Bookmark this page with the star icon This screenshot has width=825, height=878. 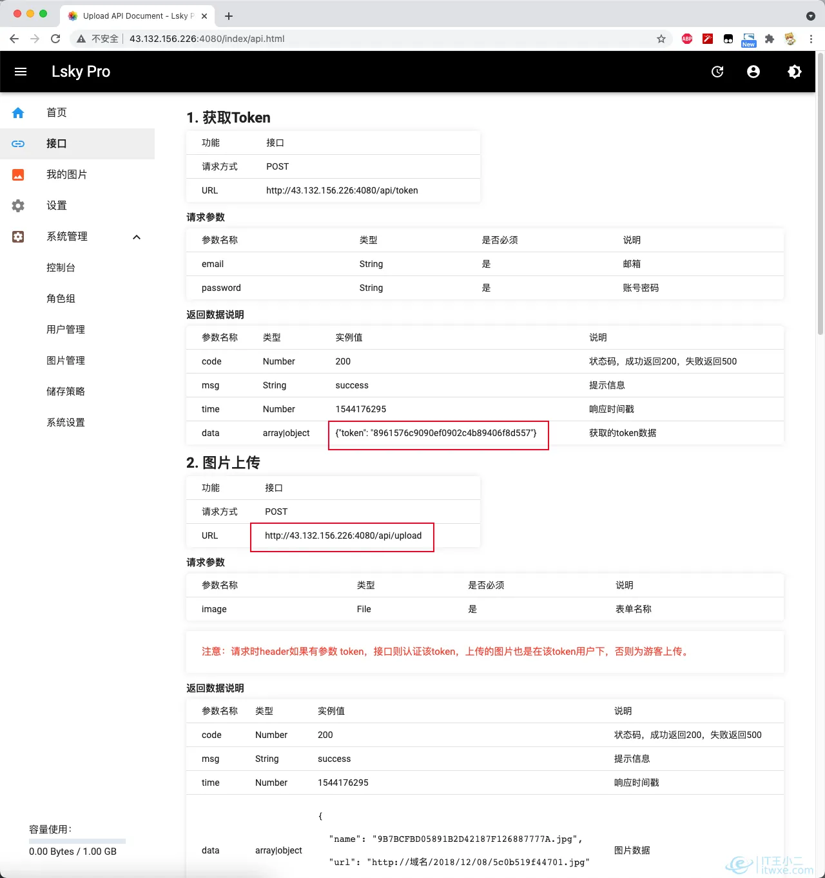pyautogui.click(x=661, y=39)
